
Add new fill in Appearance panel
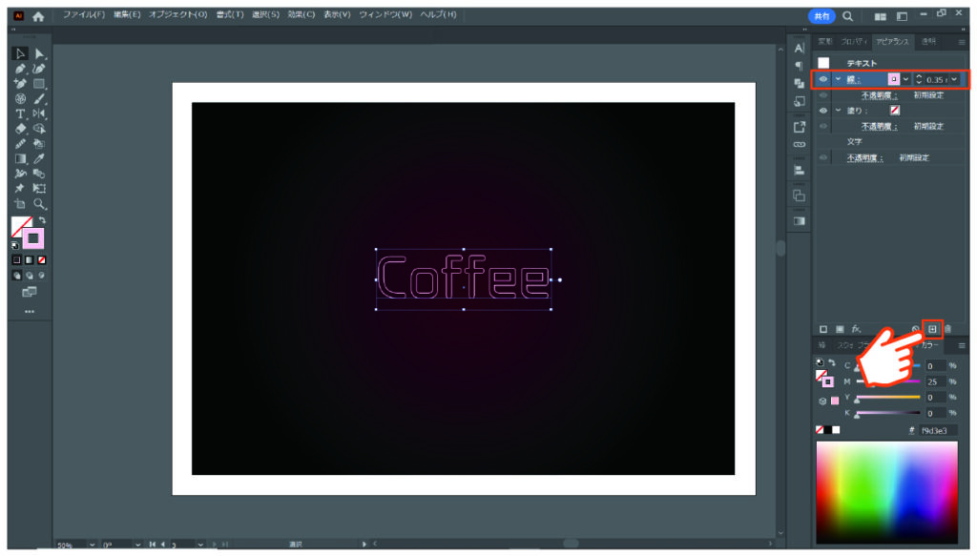840,329
